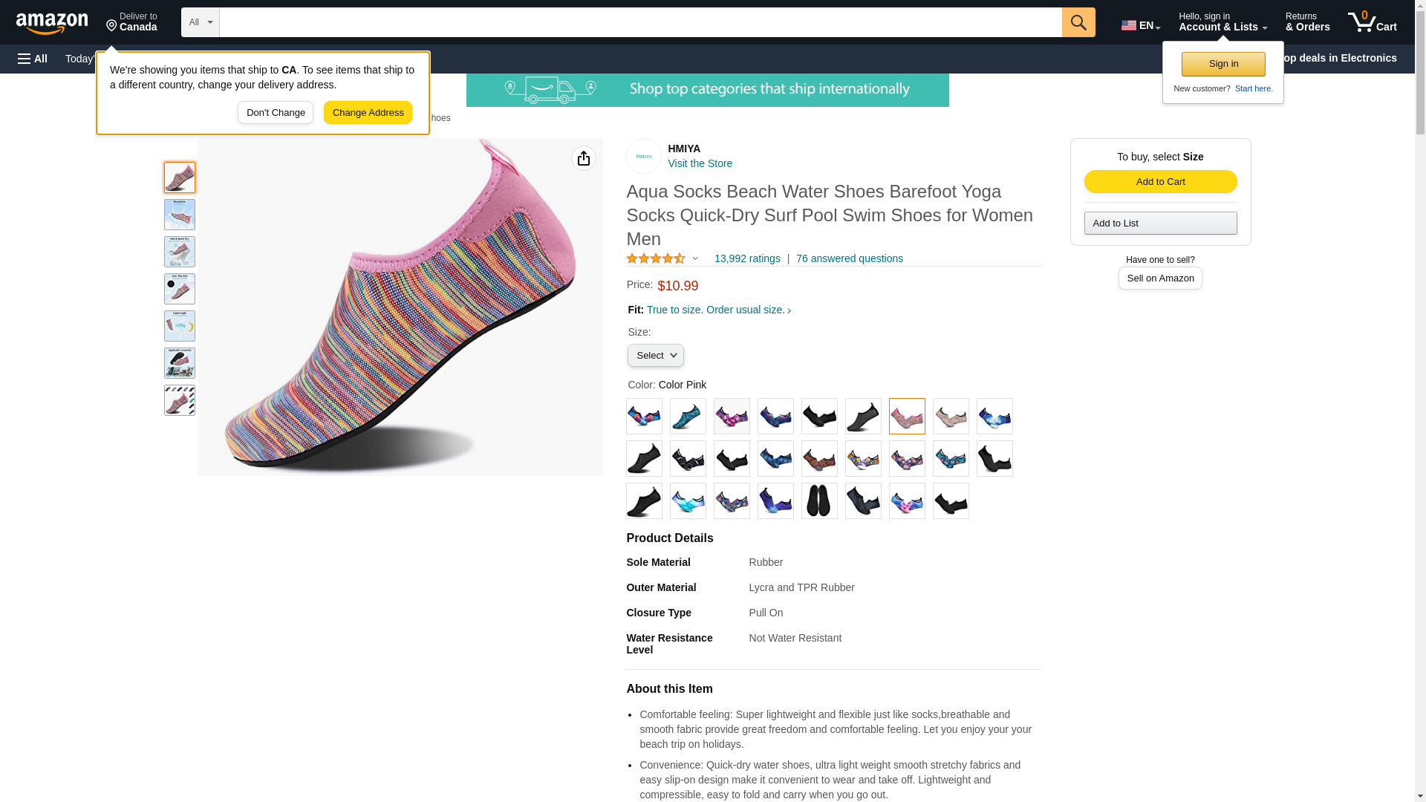Image resolution: width=1426 pixels, height=802 pixels.
Task: Click the yellow Sign in button
Action: click(1222, 65)
